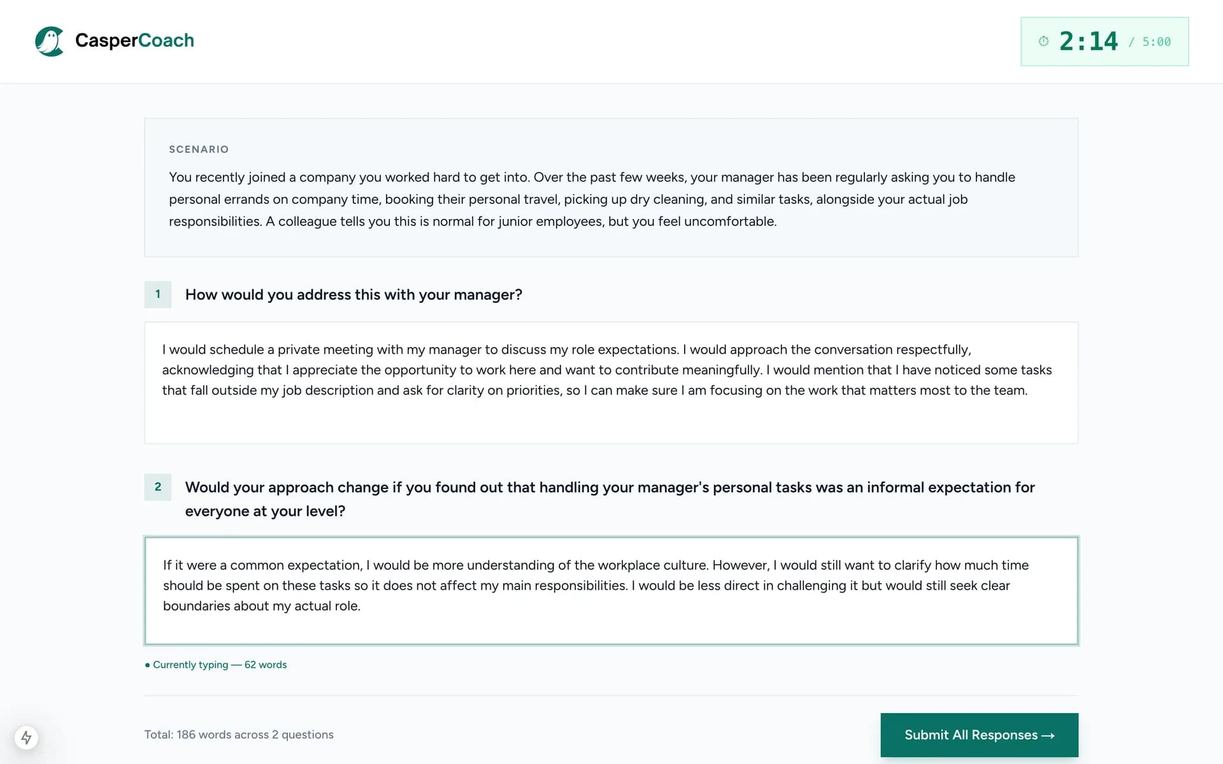Select the question 2 number badge
The height and width of the screenshot is (764, 1223).
(158, 487)
